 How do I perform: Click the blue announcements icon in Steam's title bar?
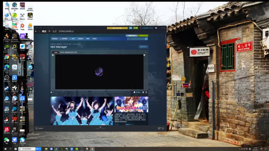pos(130,28)
